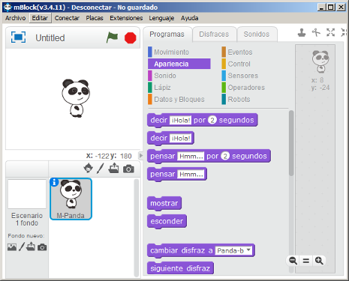Select the Eventos block category
The width and height of the screenshot is (349, 281).
click(x=240, y=52)
